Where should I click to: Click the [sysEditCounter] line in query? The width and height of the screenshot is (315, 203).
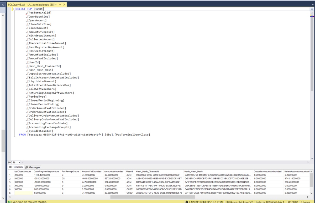click(x=39, y=131)
